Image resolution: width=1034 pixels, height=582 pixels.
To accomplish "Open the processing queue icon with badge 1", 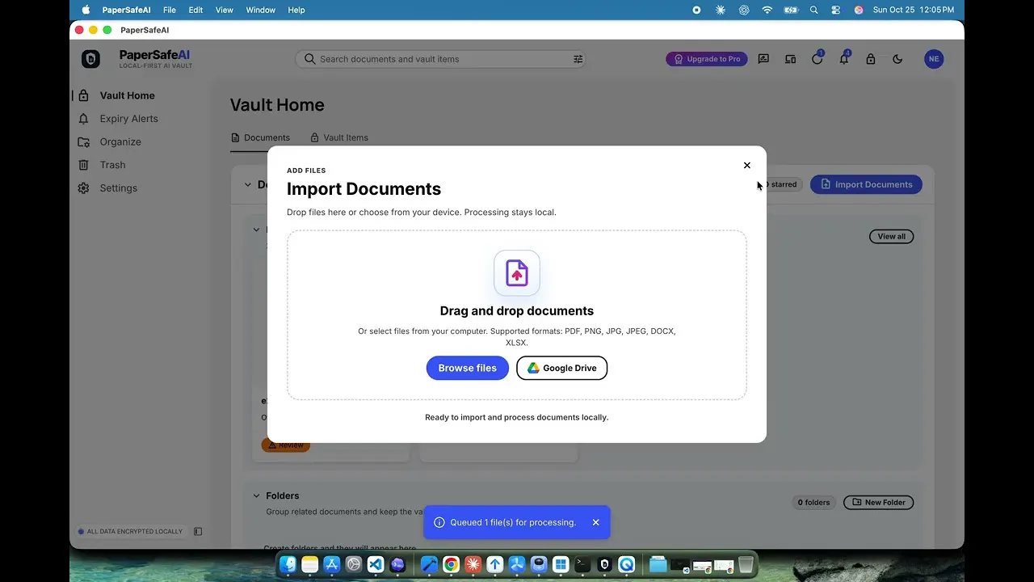I will point(818,58).
